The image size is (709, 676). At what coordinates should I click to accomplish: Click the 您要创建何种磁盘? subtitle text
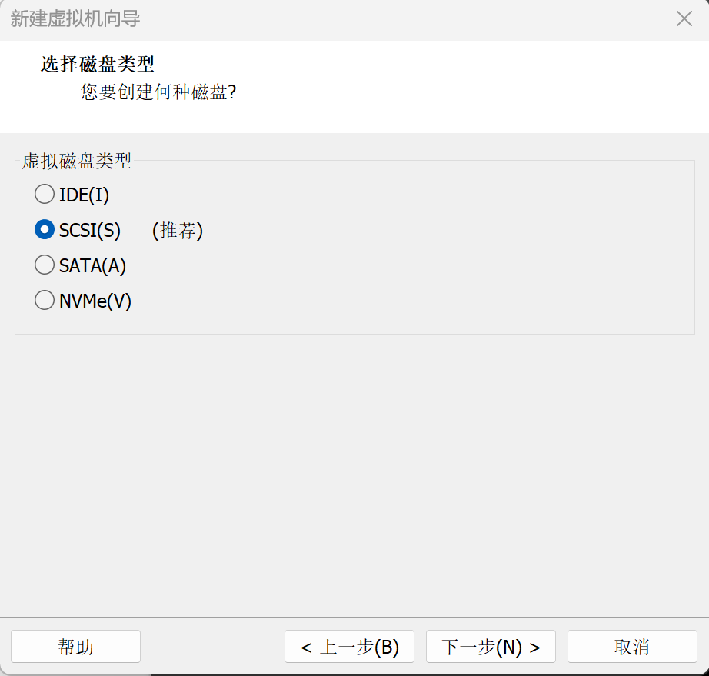click(158, 92)
